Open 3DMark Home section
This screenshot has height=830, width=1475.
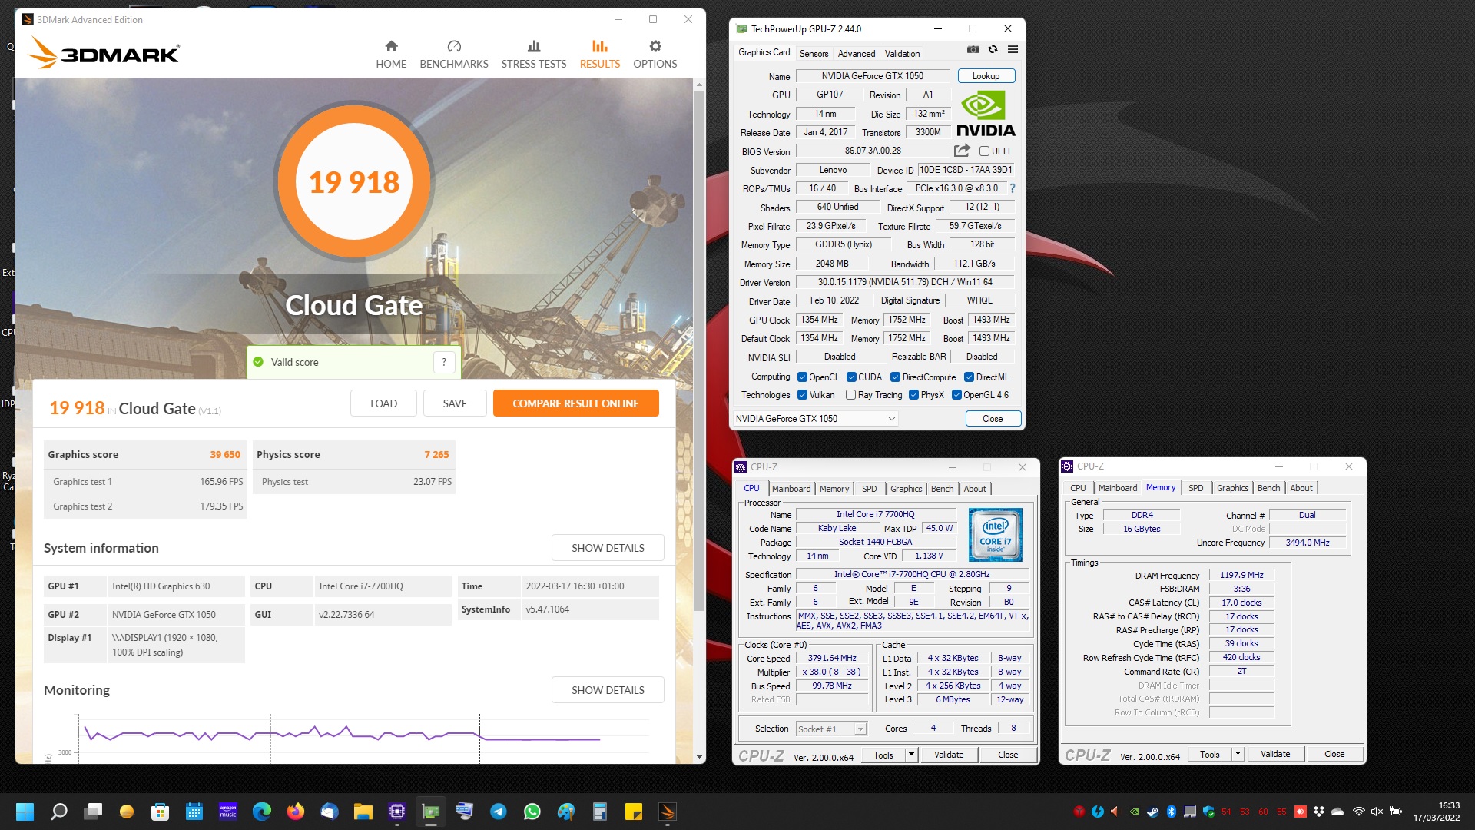391,55
